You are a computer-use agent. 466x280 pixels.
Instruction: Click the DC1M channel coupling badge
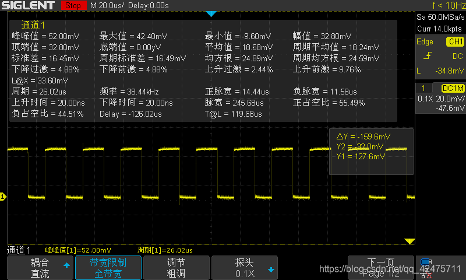click(453, 88)
